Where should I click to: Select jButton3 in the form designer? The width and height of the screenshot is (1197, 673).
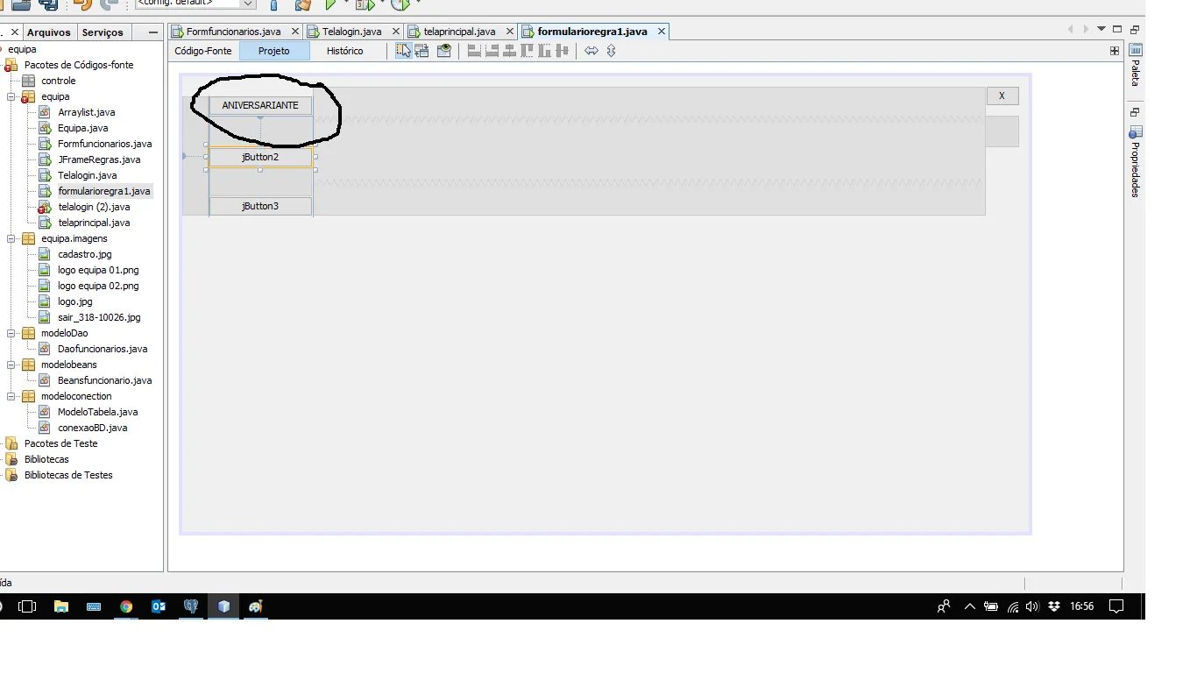click(260, 207)
